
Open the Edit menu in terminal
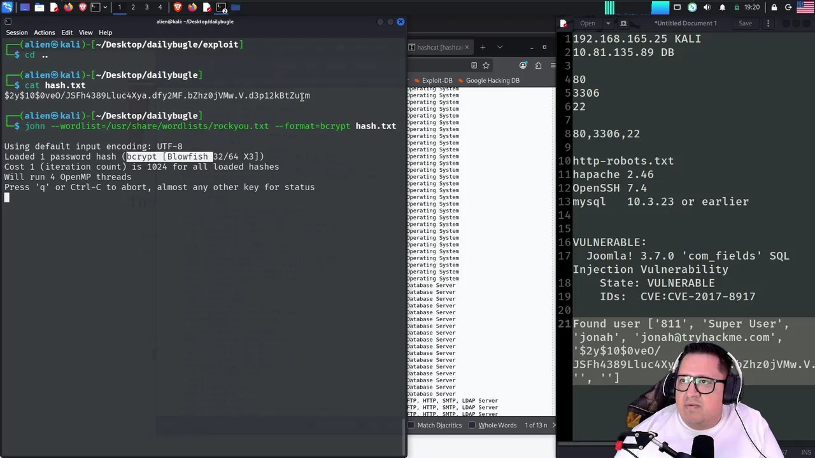coord(67,32)
